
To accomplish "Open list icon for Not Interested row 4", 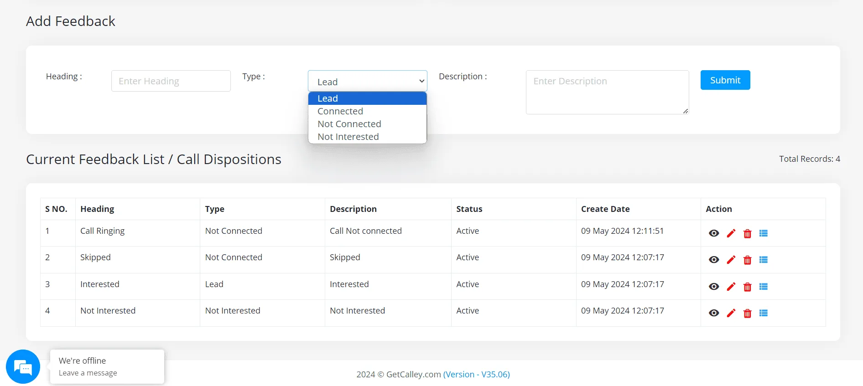I will pos(763,313).
